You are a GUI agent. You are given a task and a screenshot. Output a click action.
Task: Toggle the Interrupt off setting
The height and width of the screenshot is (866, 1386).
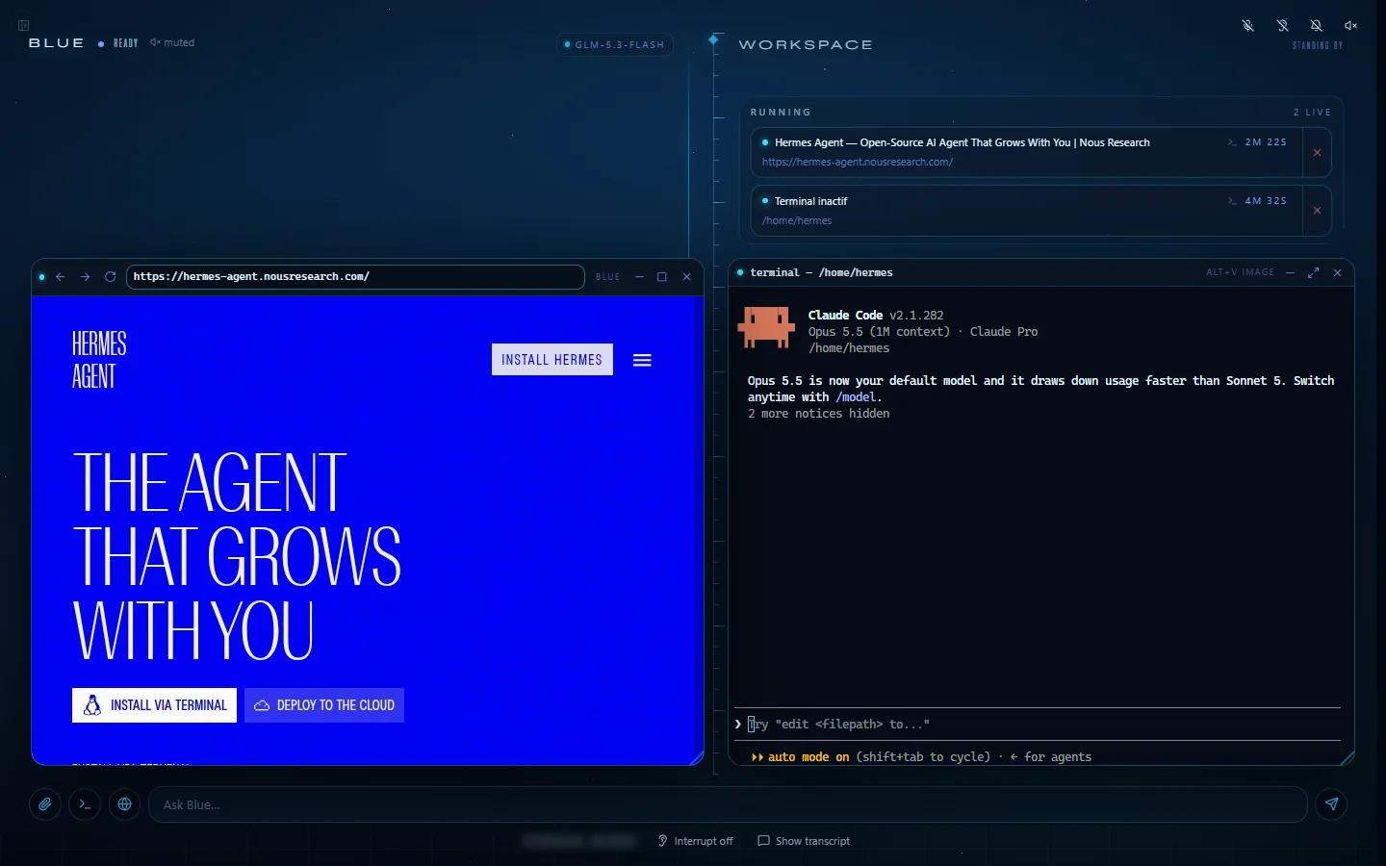click(696, 841)
